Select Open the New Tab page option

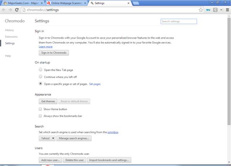pos(40,69)
